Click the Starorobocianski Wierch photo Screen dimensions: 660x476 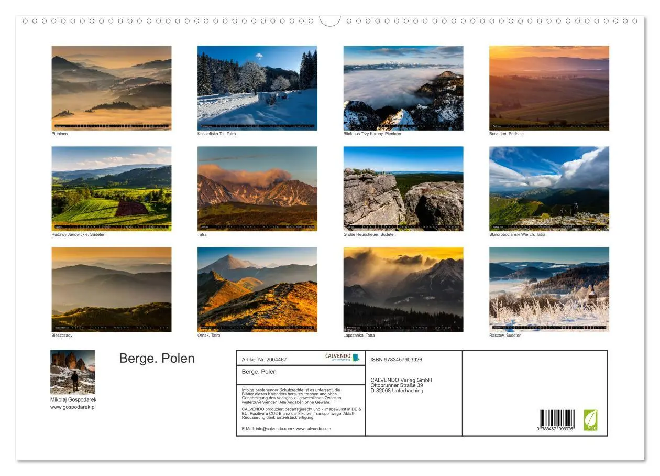549,189
